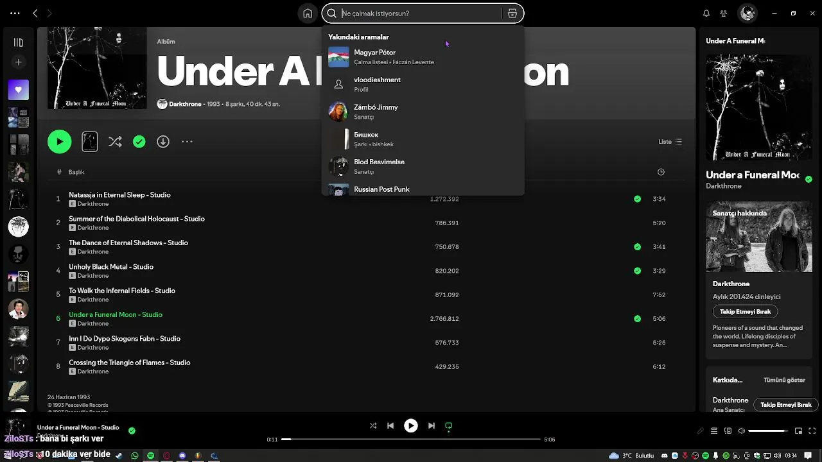Open Liked Songs heart tile in sidebar

pos(18,90)
